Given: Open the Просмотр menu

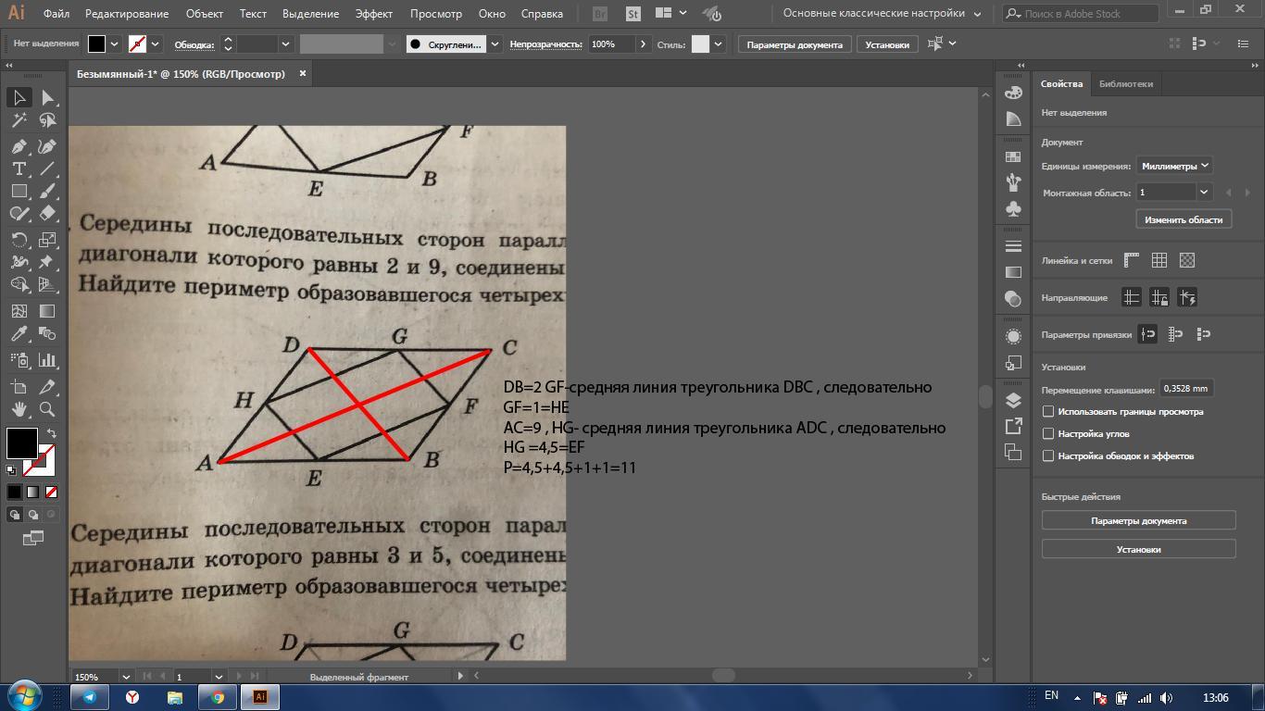Looking at the screenshot, I should coord(436,14).
